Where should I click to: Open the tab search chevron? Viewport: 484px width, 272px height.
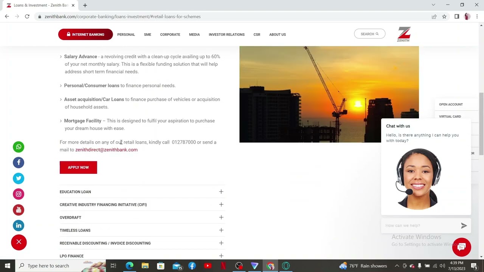point(433,5)
